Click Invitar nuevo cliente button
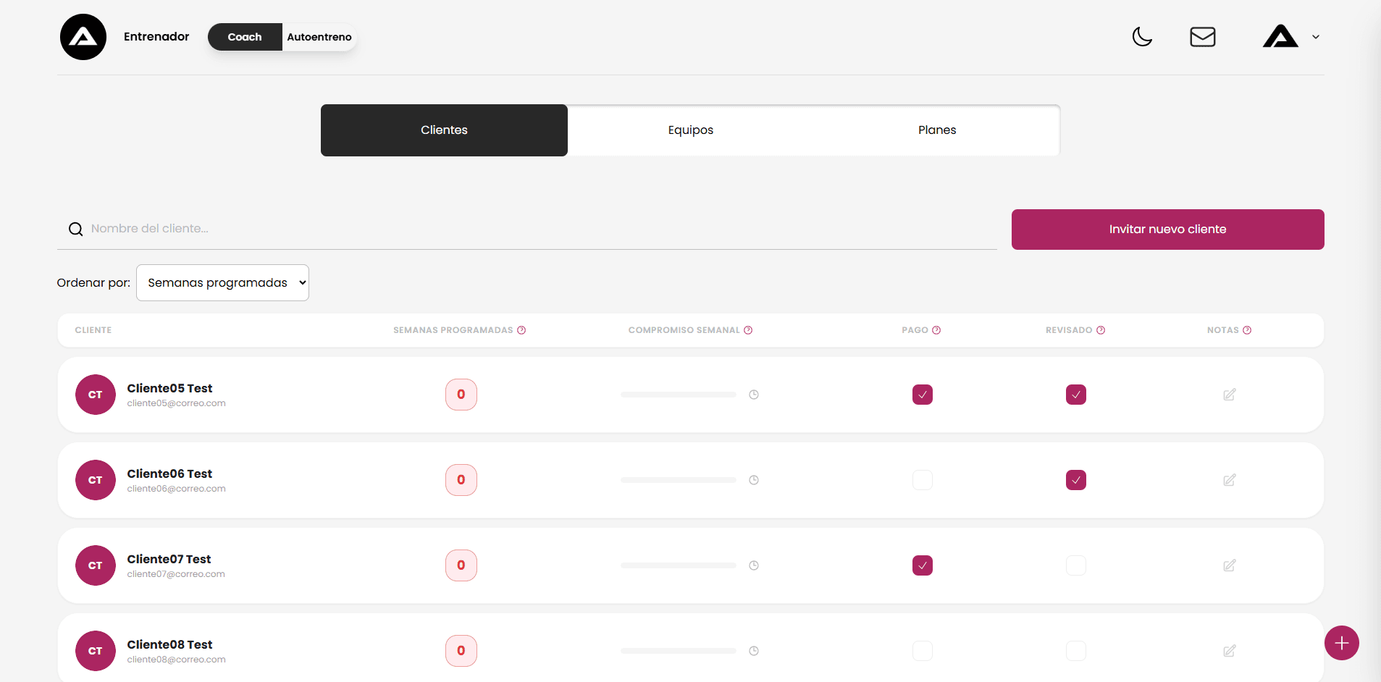 pos(1167,230)
